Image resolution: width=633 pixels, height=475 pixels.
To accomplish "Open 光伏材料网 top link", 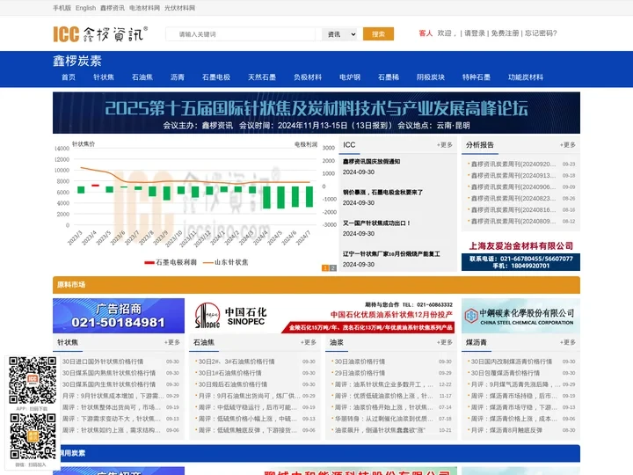I will (179, 8).
